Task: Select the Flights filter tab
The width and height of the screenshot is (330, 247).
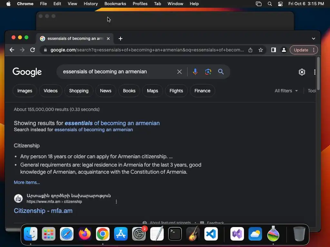Action: point(176,91)
